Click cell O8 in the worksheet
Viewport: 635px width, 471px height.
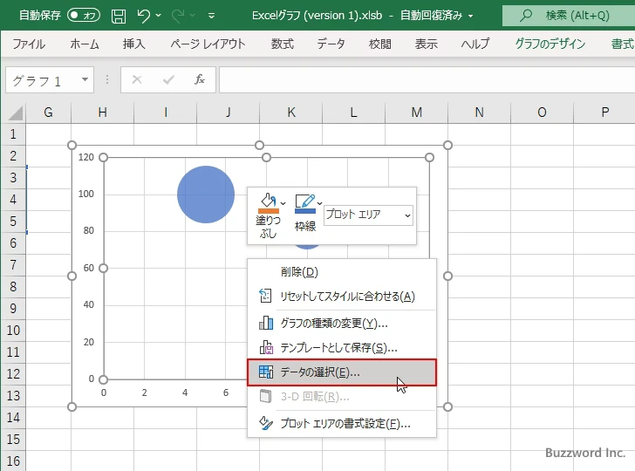point(542,287)
